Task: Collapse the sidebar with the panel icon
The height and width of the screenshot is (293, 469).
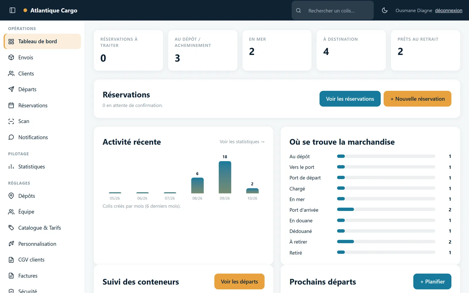Action: click(x=12, y=10)
